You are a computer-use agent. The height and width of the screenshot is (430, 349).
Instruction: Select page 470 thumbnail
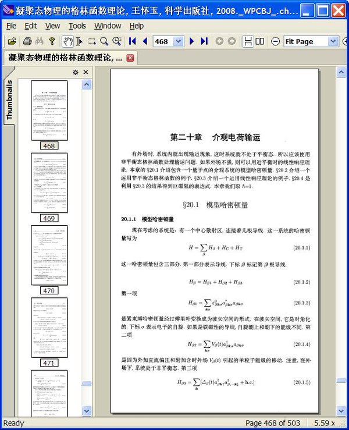[49, 255]
